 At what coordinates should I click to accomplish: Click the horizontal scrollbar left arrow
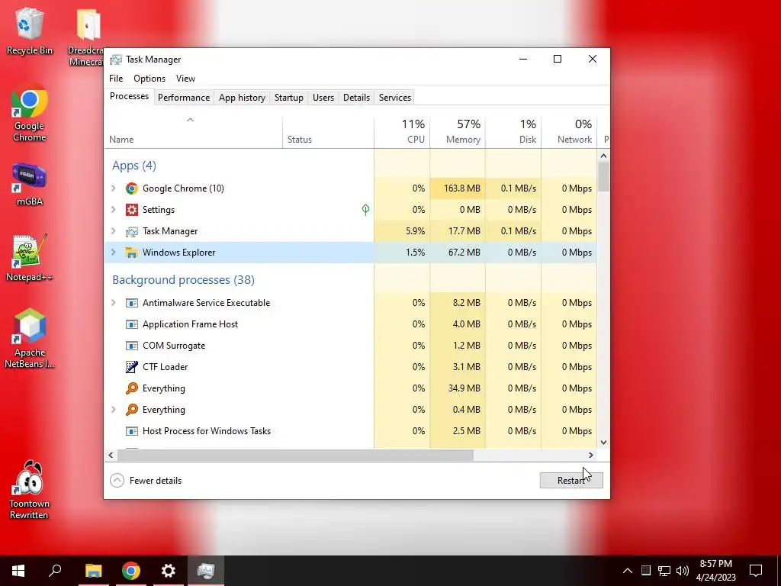[x=111, y=455]
